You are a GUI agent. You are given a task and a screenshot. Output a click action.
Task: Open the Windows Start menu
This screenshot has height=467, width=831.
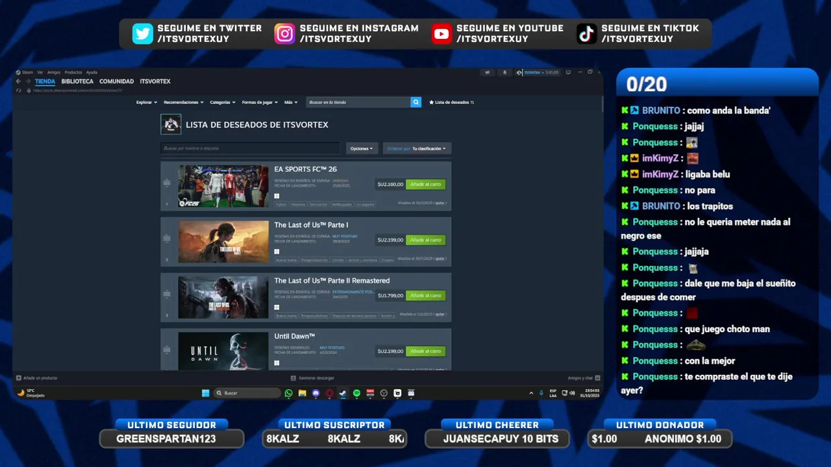click(x=206, y=393)
